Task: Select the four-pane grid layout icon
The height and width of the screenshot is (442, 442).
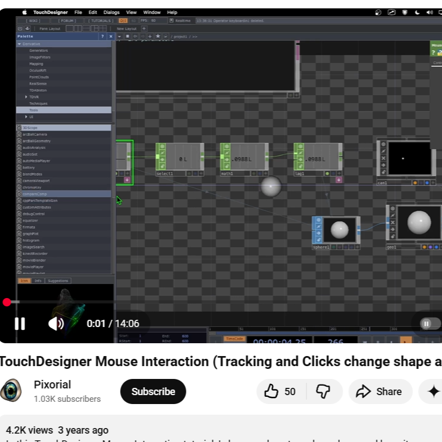Action: coord(103,28)
